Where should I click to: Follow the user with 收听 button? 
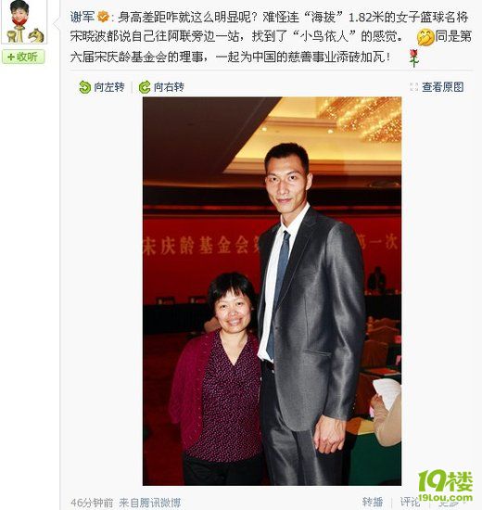click(x=23, y=57)
